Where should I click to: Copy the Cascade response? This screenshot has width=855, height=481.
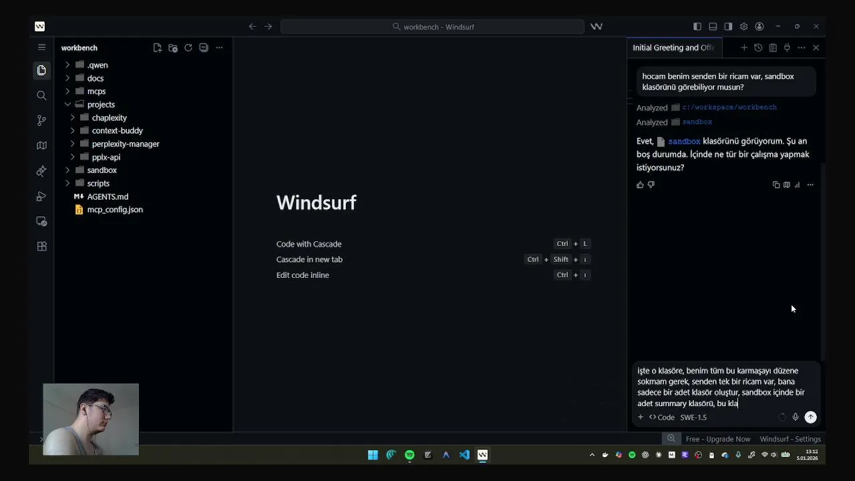pos(776,185)
